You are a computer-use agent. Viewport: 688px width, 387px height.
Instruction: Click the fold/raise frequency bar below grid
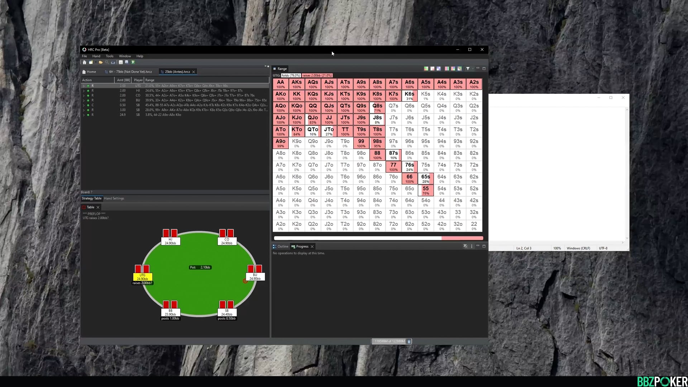(378, 238)
